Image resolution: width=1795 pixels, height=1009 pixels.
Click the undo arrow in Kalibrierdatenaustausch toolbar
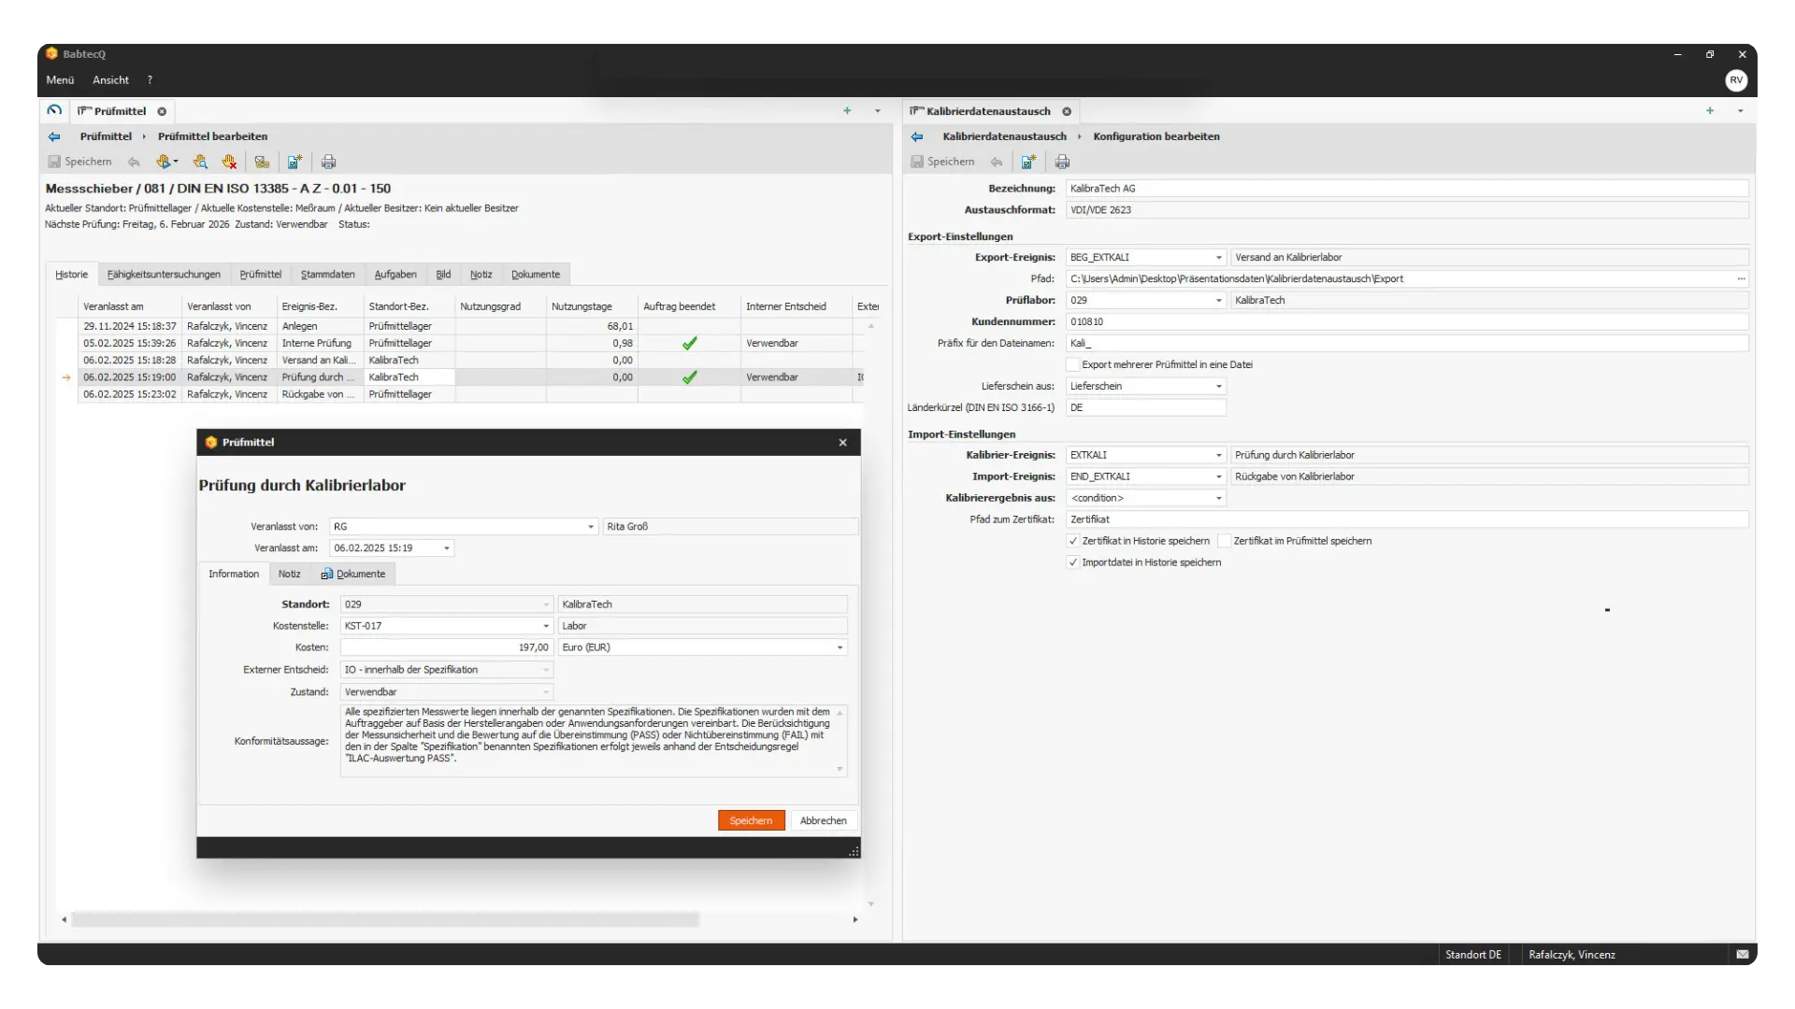click(x=997, y=162)
